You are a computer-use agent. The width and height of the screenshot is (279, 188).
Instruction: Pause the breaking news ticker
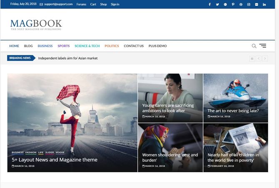(x=252, y=58)
